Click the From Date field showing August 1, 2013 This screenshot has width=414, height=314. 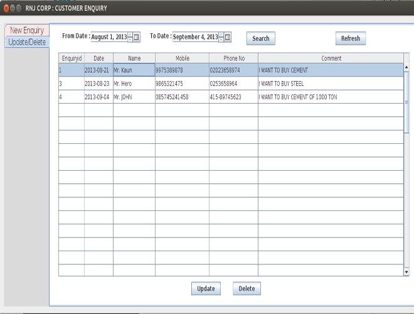tap(109, 37)
